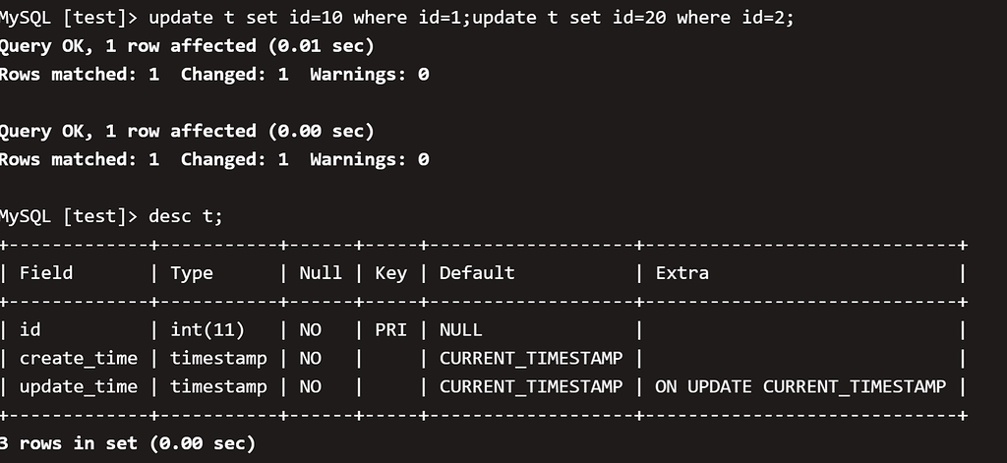The image size is (1007, 463).
Task: Click the 'Extra' column header
Action: [x=681, y=273]
